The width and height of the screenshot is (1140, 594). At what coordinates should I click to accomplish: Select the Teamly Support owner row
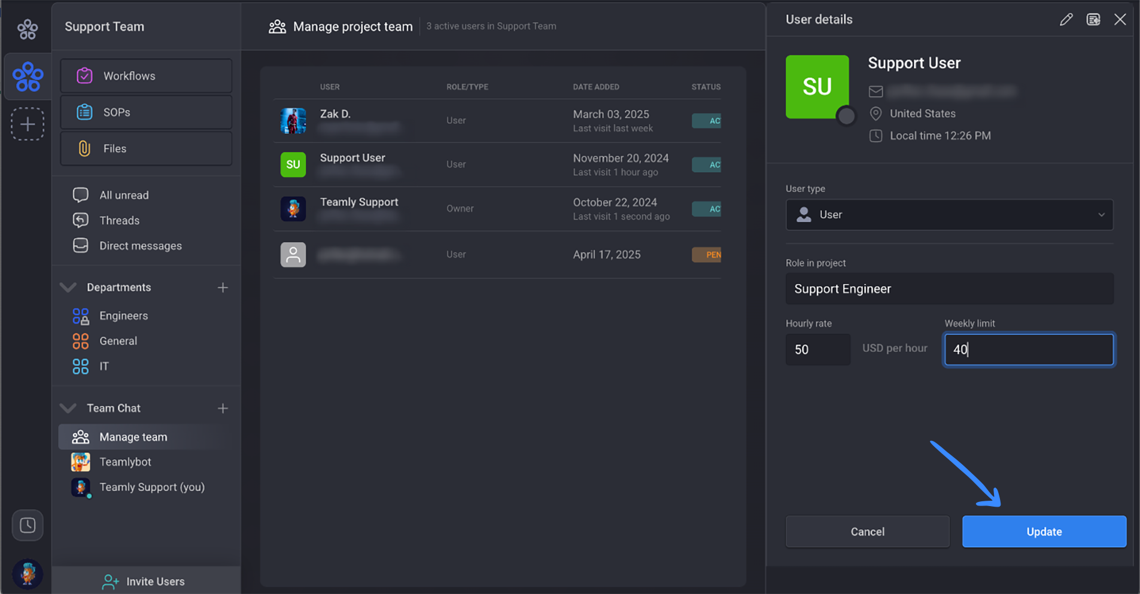tap(497, 209)
